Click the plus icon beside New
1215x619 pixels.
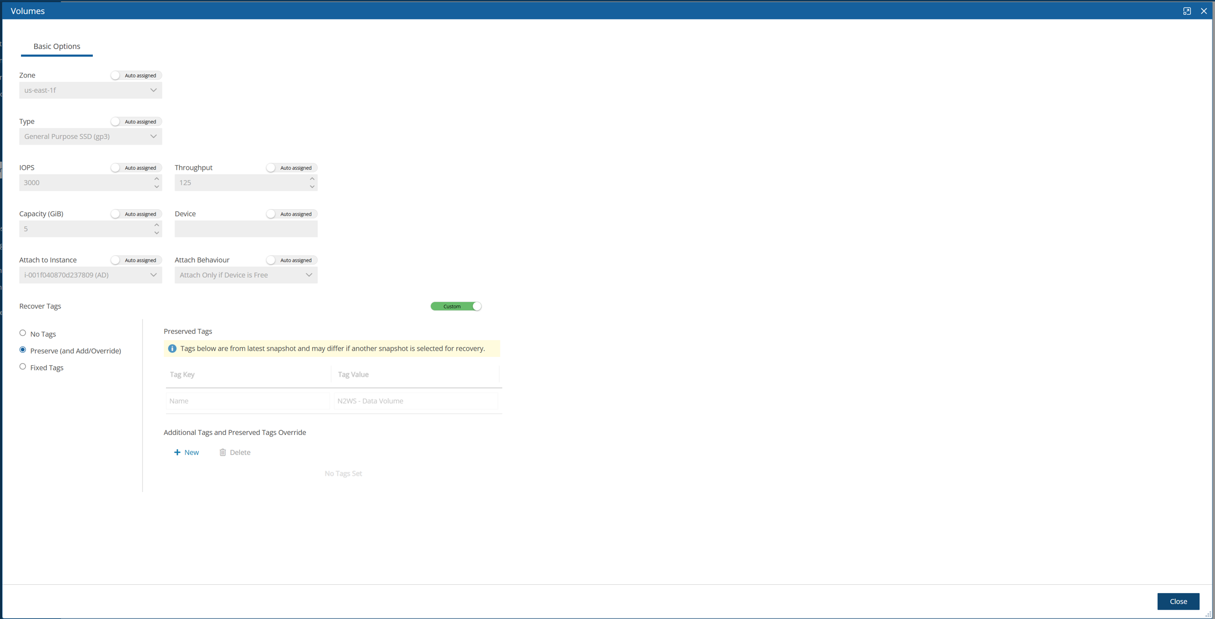click(177, 452)
